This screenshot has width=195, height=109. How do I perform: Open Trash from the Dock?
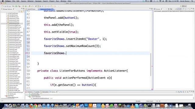(190, 106)
